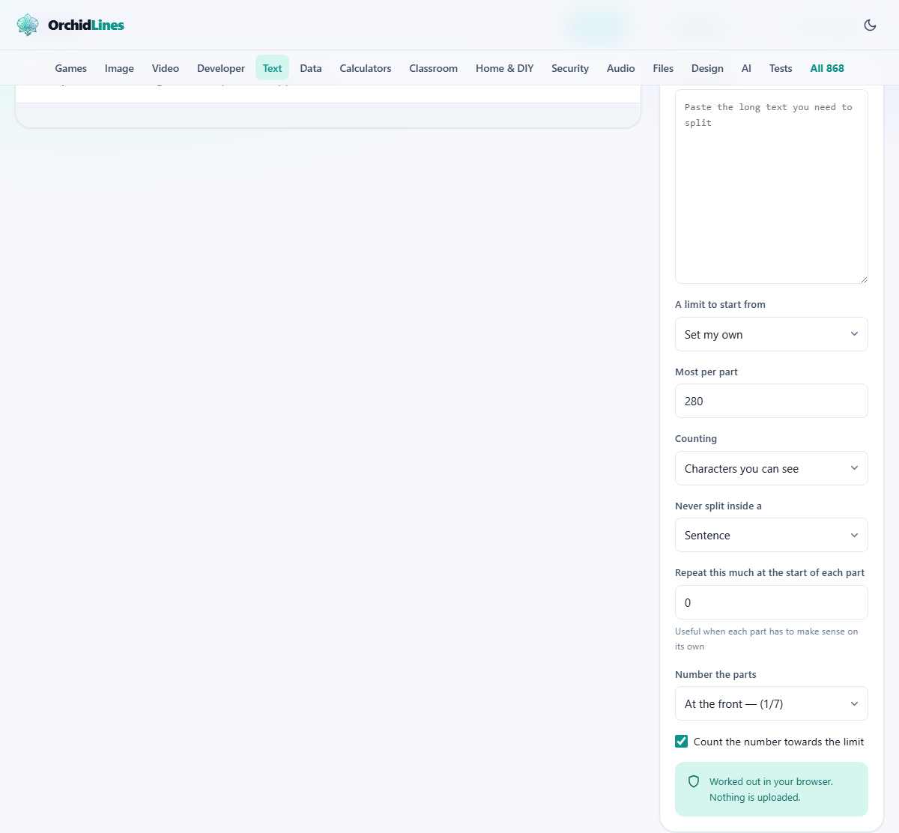
Task: Focus the long text paste area
Action: point(772,187)
